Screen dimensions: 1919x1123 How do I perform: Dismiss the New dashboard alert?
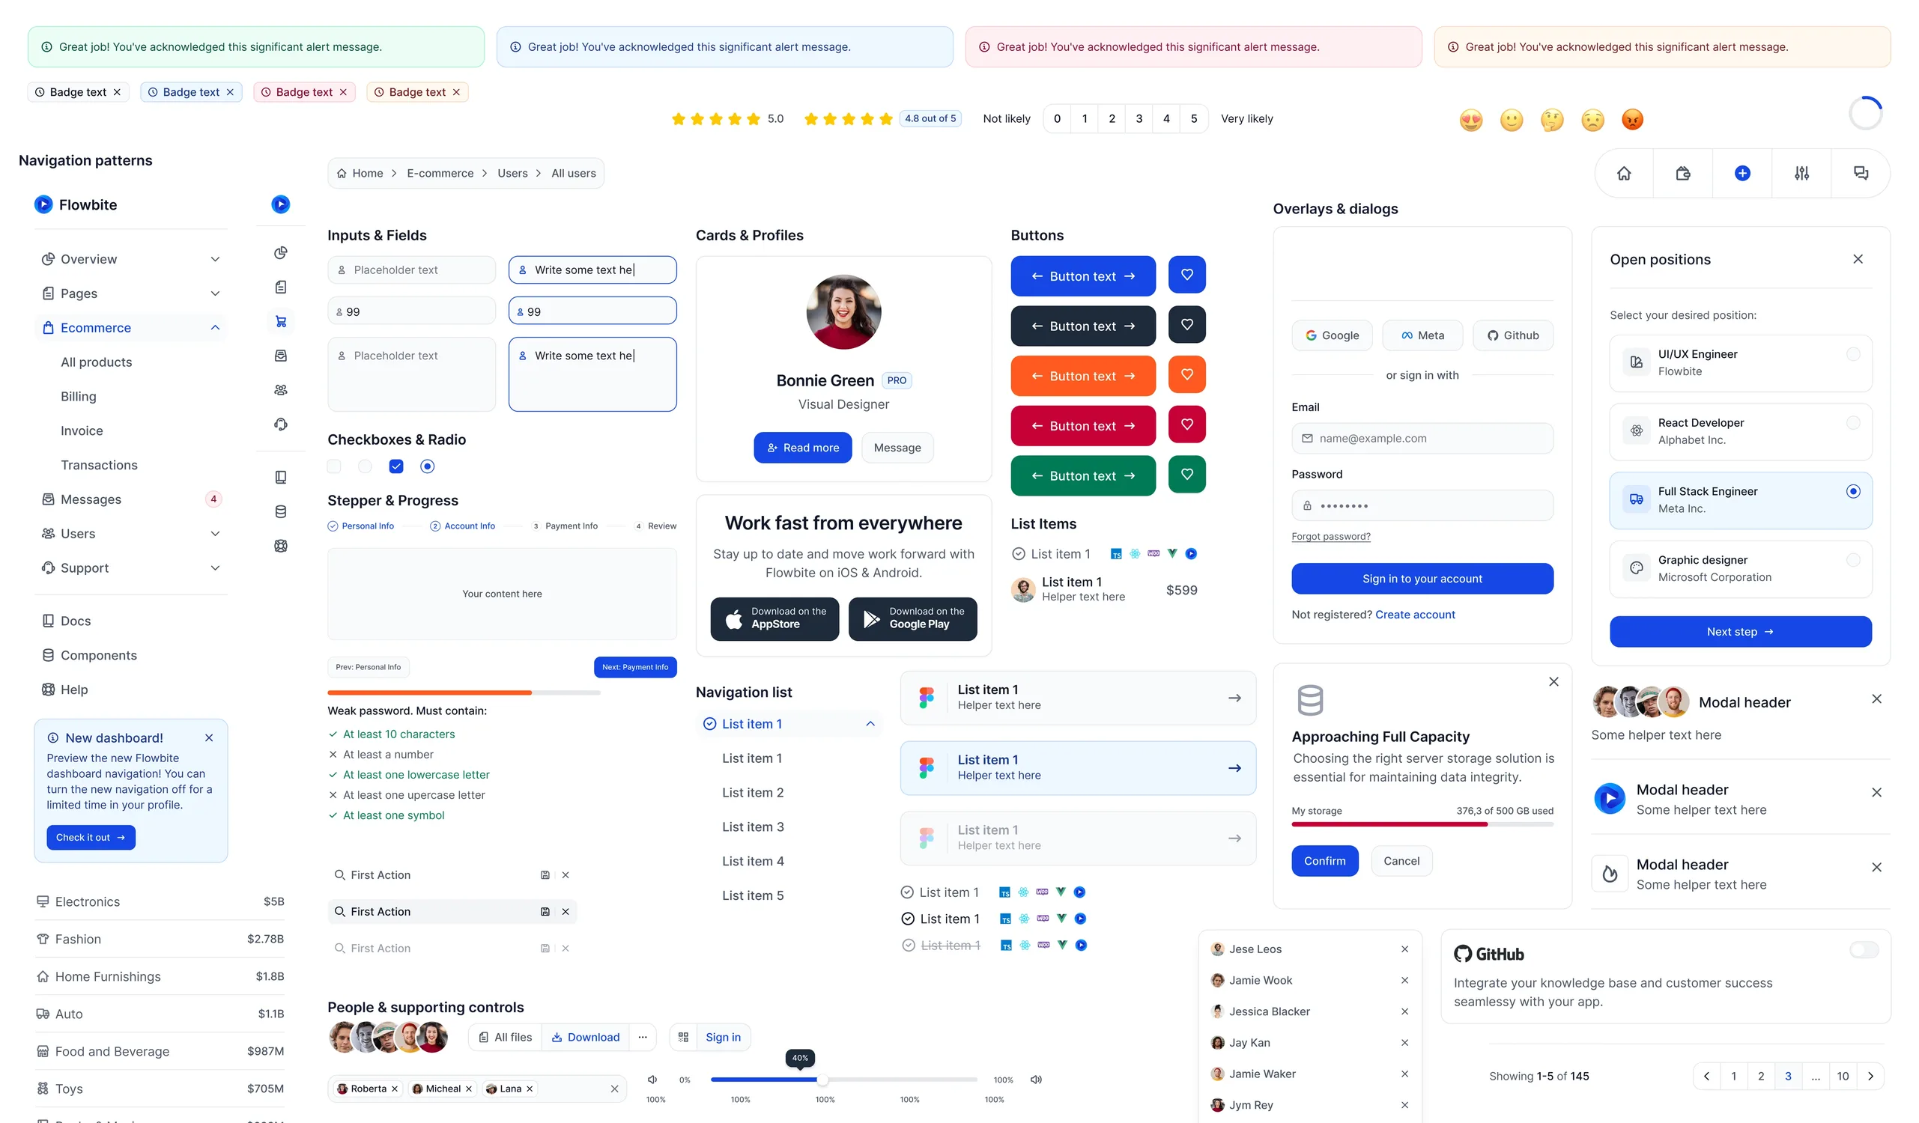coord(209,737)
